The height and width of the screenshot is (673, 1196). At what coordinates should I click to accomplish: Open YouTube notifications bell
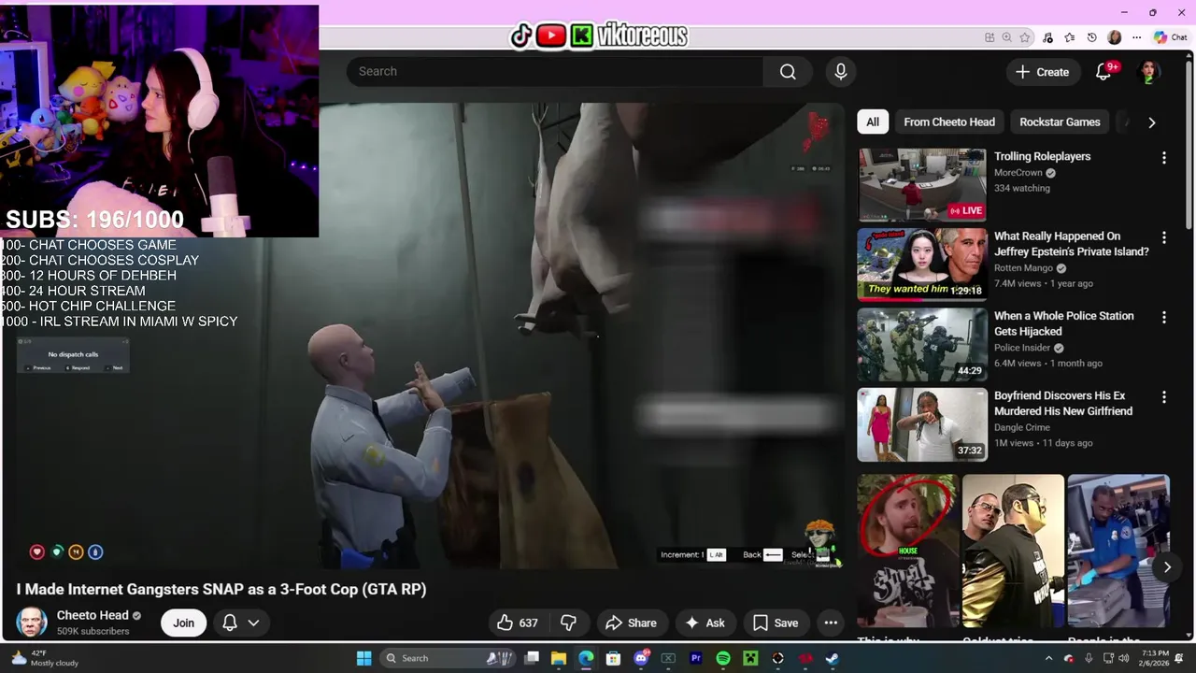pyautogui.click(x=1103, y=72)
